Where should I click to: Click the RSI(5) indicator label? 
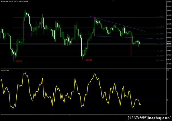(5, 70)
